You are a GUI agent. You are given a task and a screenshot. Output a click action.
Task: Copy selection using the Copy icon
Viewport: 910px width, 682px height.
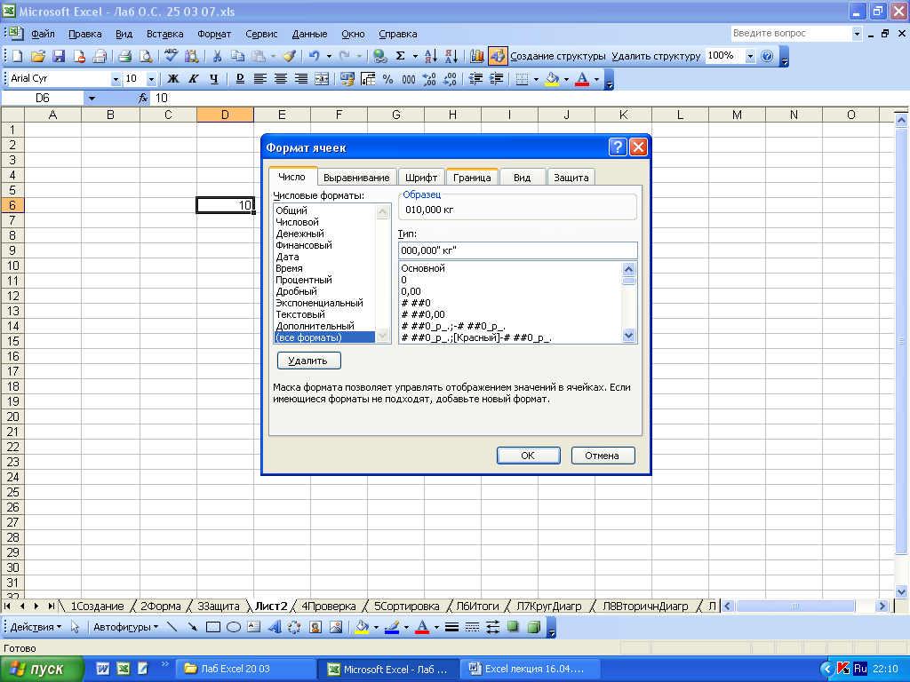pos(237,56)
